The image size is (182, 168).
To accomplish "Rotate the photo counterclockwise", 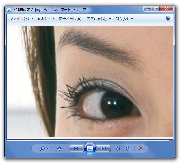I will [x=118, y=148].
